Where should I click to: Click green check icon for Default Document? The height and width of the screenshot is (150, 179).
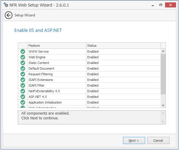tap(23, 68)
